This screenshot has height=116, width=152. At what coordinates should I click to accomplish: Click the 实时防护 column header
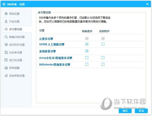(x=104, y=31)
